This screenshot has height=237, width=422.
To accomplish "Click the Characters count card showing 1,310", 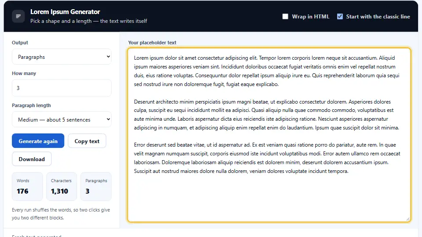I will click(62, 187).
